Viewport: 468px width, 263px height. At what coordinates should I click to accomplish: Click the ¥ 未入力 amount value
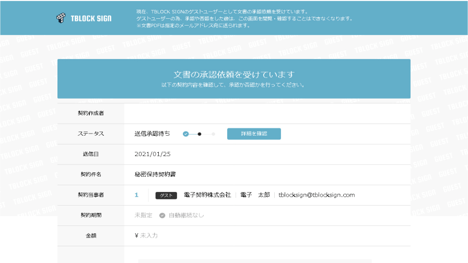click(146, 235)
